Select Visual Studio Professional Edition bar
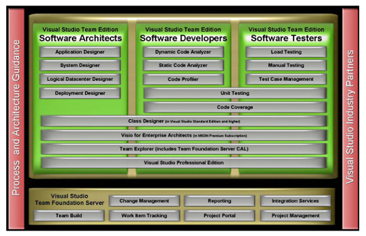This screenshot has width=366, height=236. (x=184, y=162)
